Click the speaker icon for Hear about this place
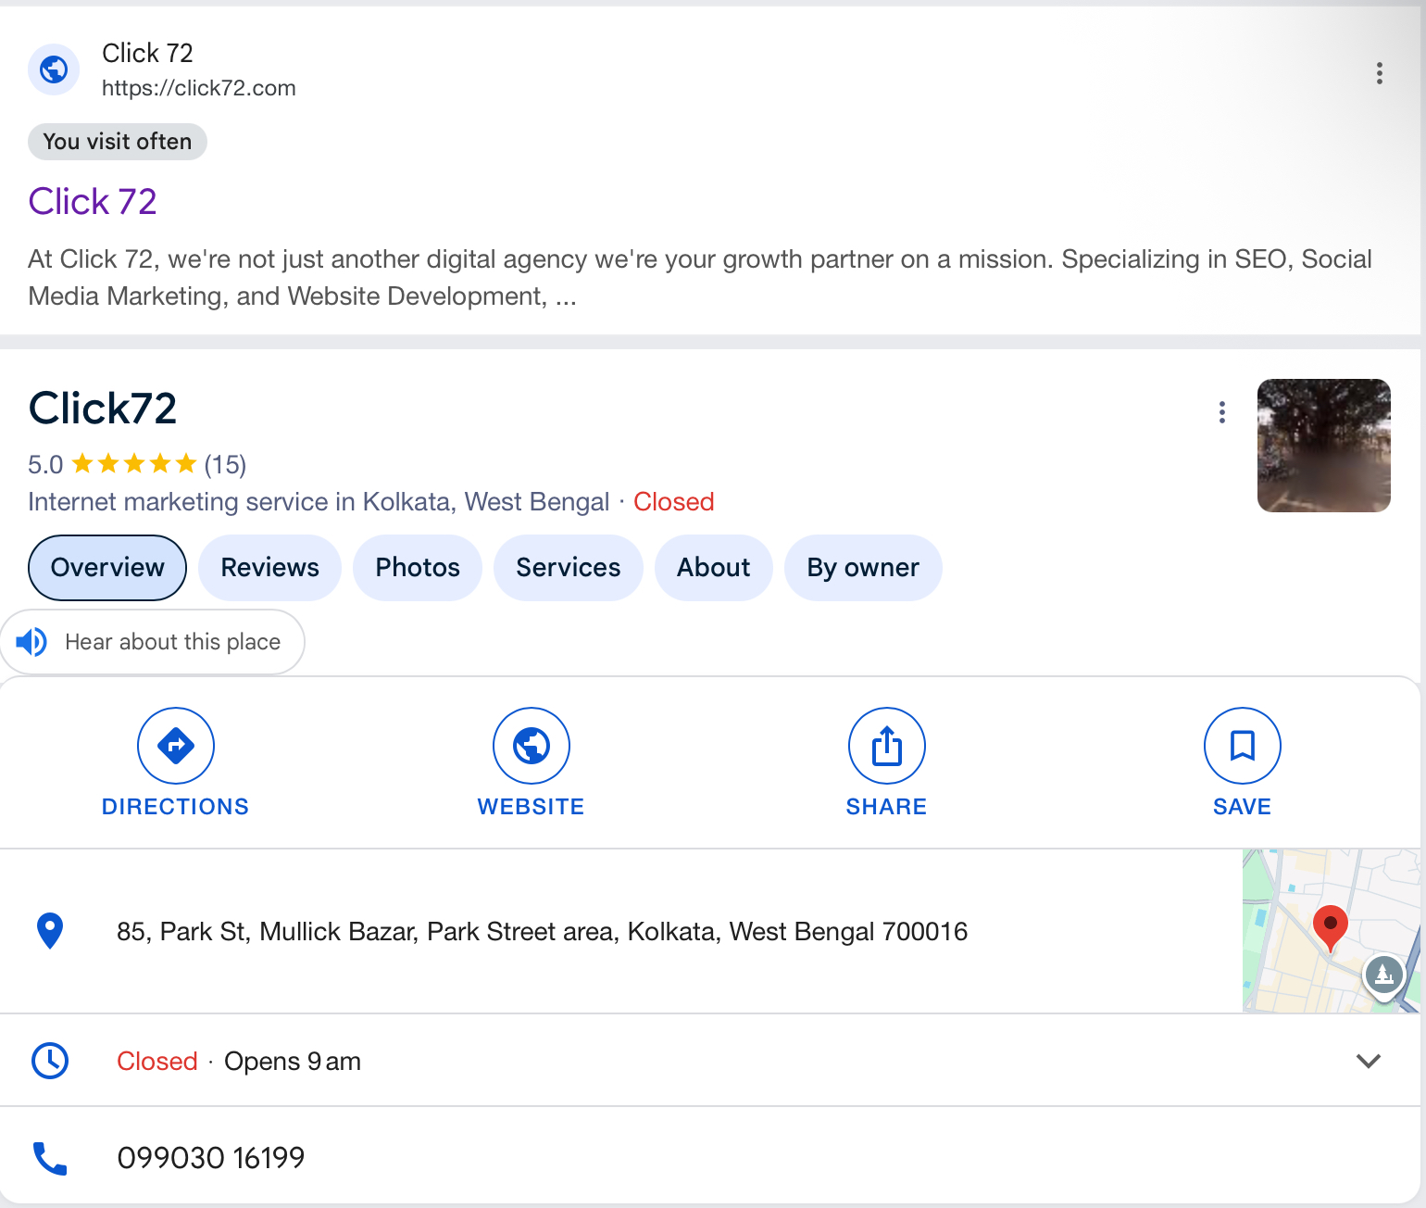 31,641
